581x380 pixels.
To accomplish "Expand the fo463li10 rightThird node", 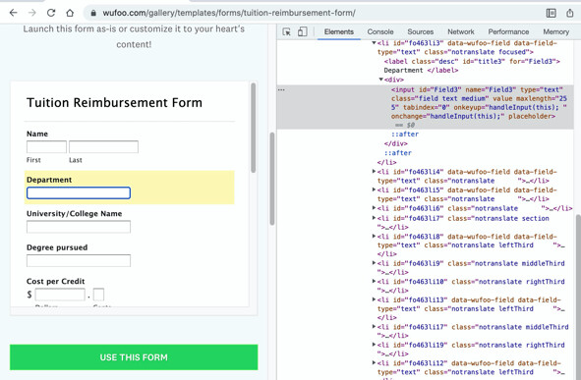I will coord(374,281).
